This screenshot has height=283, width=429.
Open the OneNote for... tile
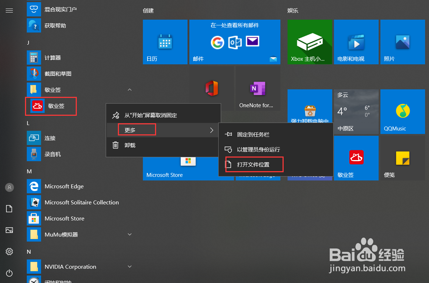click(258, 88)
